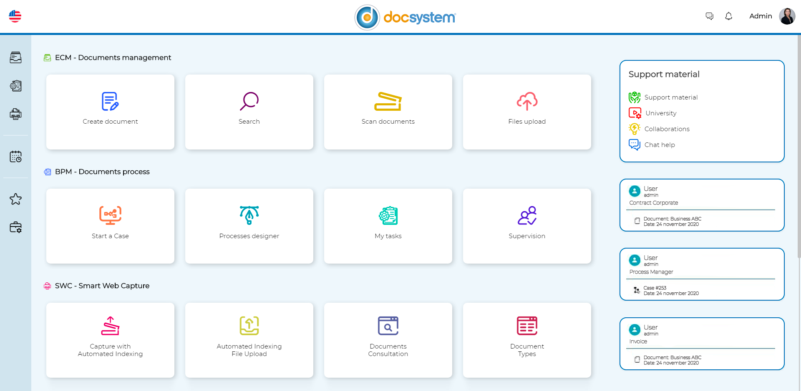Open the briefcase settings icon in sidebar
The width and height of the screenshot is (801, 391).
pyautogui.click(x=15, y=227)
